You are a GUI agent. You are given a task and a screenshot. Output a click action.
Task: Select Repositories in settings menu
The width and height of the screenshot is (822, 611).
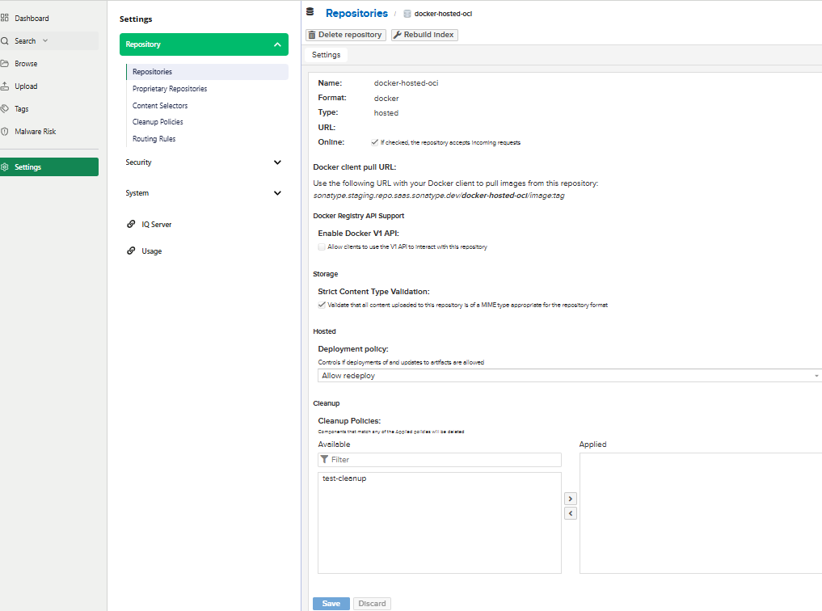pos(207,72)
